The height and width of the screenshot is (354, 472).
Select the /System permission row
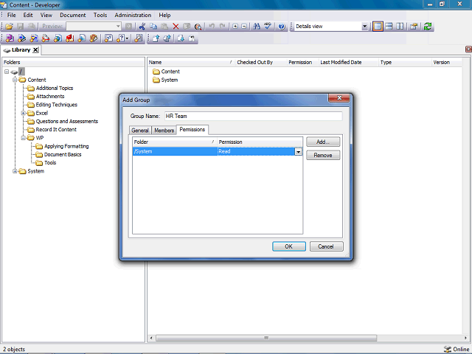[x=218, y=151]
